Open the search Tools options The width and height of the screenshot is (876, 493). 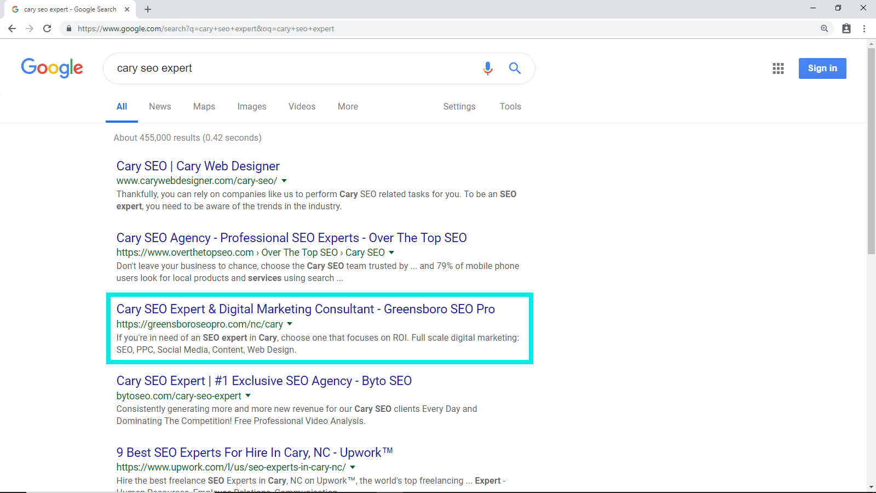(510, 107)
